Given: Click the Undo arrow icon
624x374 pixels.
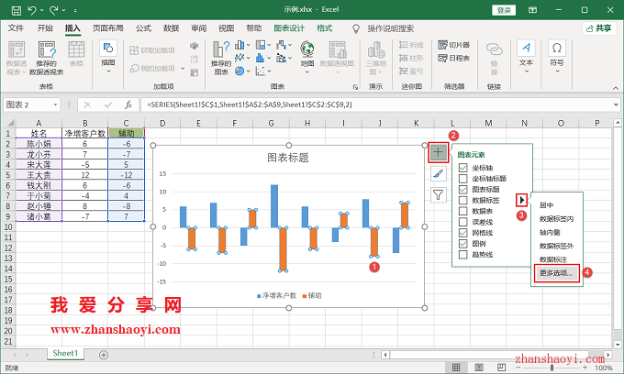Looking at the screenshot, I should (32, 10).
